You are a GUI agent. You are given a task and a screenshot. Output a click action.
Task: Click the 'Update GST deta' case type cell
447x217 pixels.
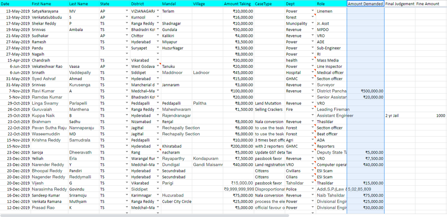[x=269, y=152]
